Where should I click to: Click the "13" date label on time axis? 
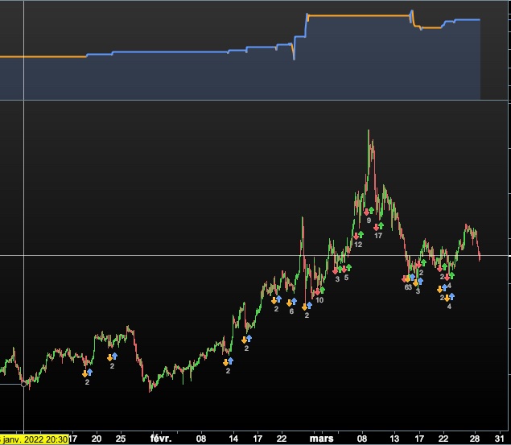pyautogui.click(x=394, y=439)
